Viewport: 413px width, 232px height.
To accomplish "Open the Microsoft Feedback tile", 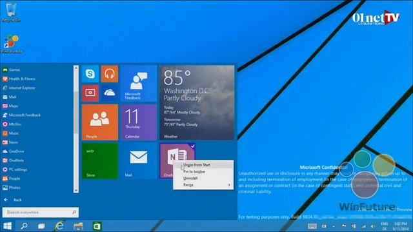I will [139, 83].
